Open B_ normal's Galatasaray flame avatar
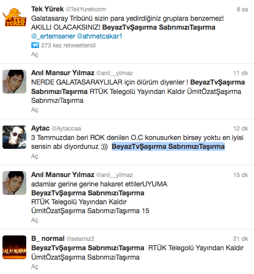 (x=14, y=247)
